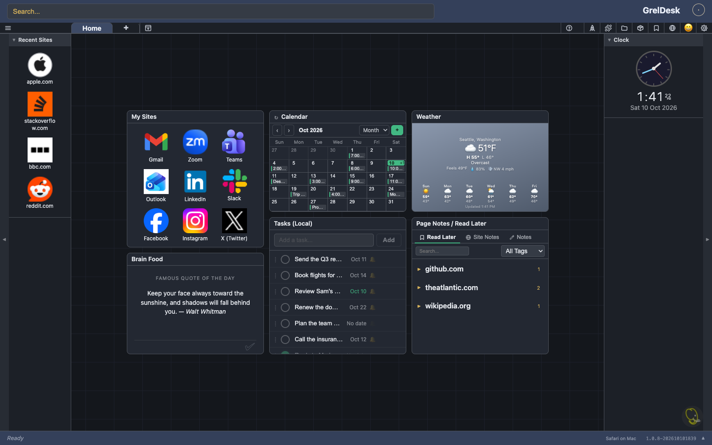Click the new tab plus icon
This screenshot has width=712, height=445.
(126, 28)
